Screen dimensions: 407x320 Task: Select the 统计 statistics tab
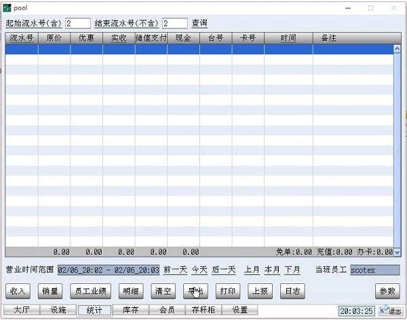click(x=94, y=310)
